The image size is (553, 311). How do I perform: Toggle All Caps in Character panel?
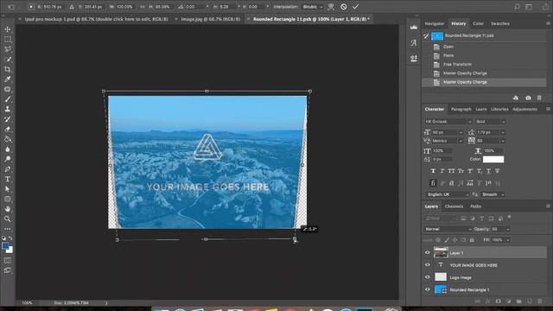click(x=451, y=171)
